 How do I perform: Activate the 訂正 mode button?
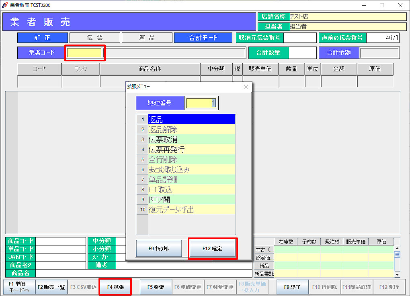pyautogui.click(x=42, y=38)
